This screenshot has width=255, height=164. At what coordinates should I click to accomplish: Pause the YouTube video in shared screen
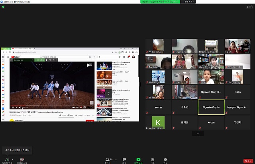[13, 108]
